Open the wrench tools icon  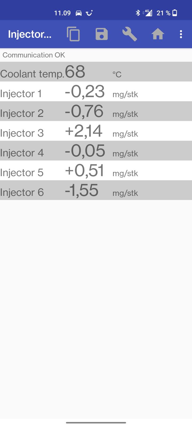[130, 34]
